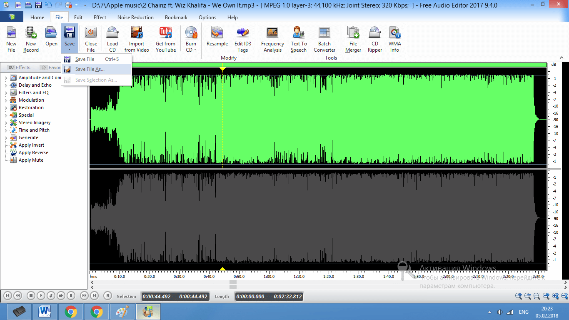
Task: Jump to start with the skip-to-beginning button
Action: (7, 296)
